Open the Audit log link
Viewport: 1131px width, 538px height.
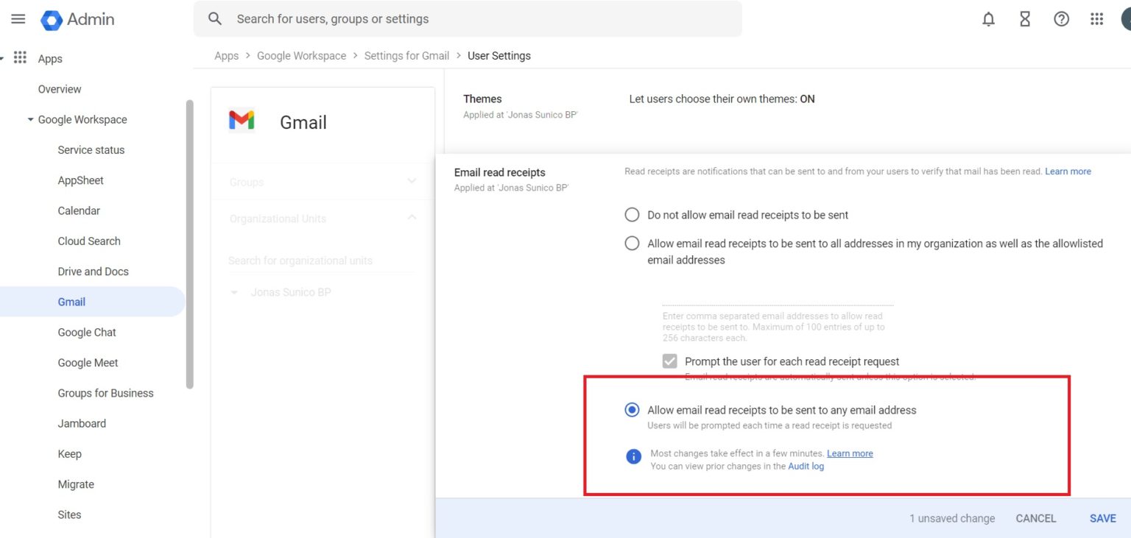(x=806, y=466)
